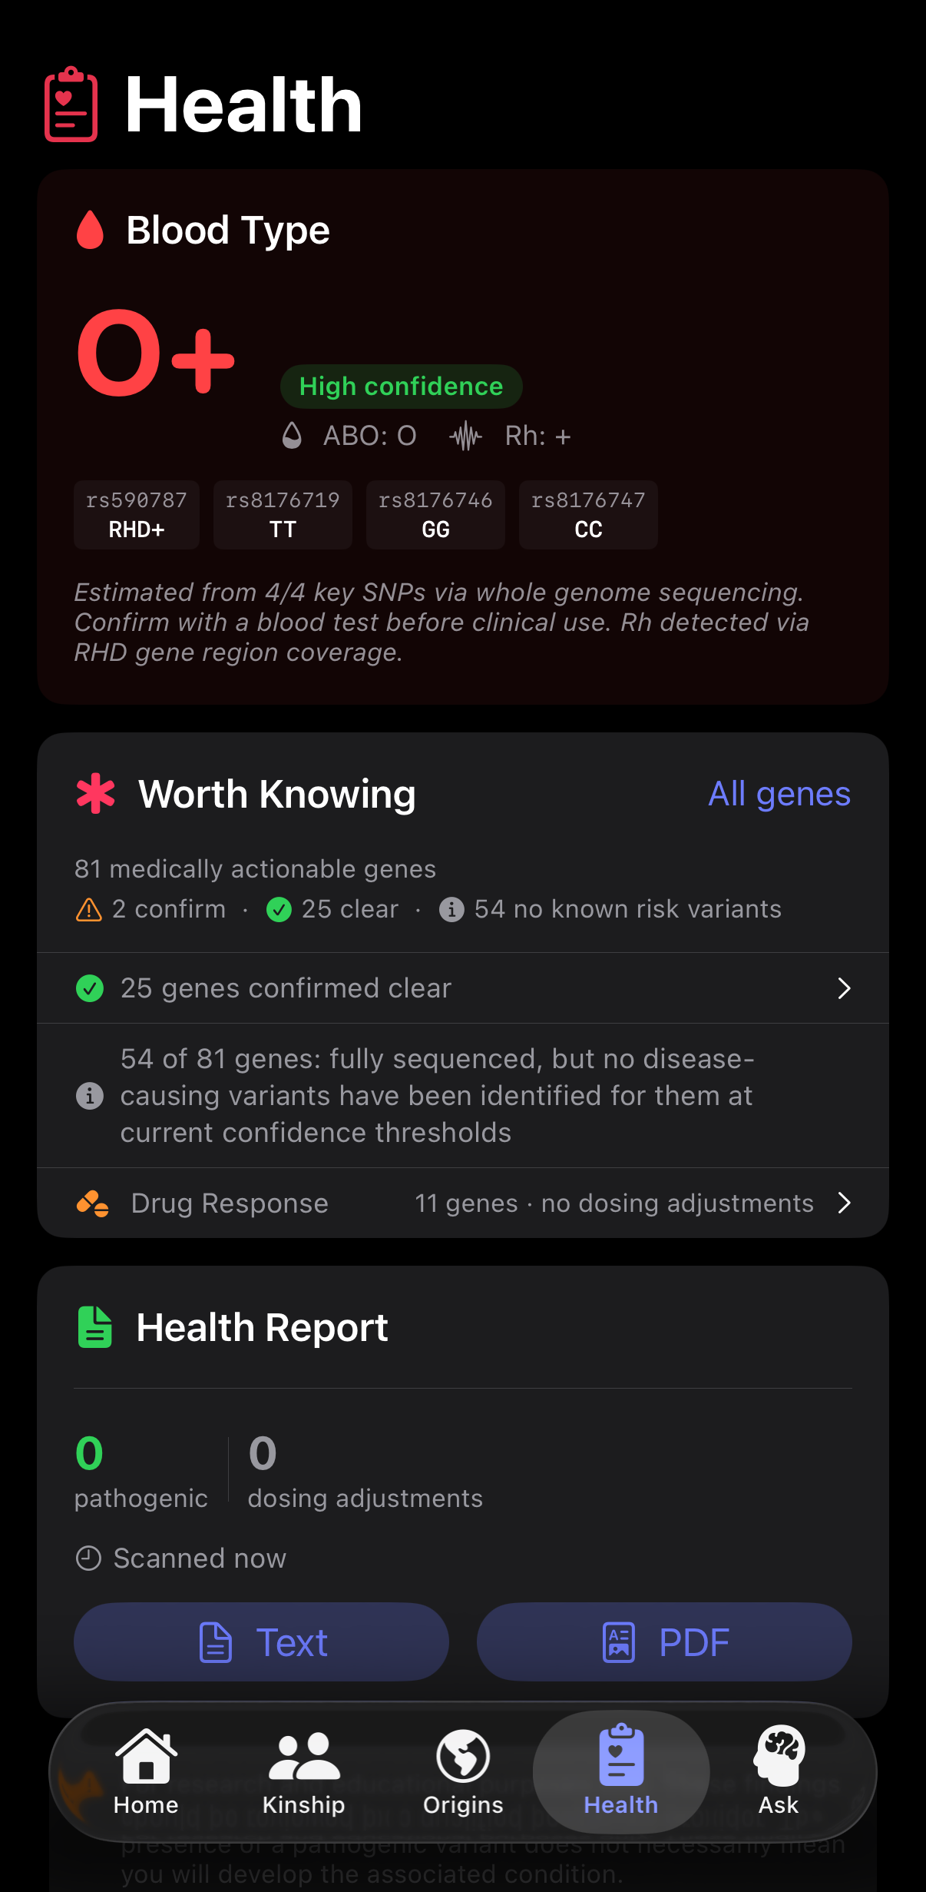This screenshot has width=926, height=1892.
Task: Click the clock icon beside Scanned now
Action: click(88, 1558)
